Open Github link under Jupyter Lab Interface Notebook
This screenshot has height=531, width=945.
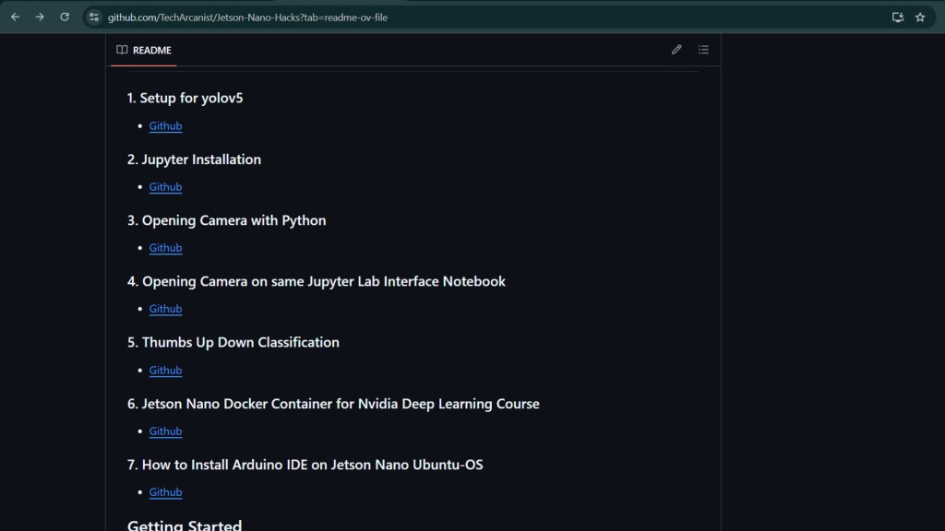pyautogui.click(x=166, y=308)
